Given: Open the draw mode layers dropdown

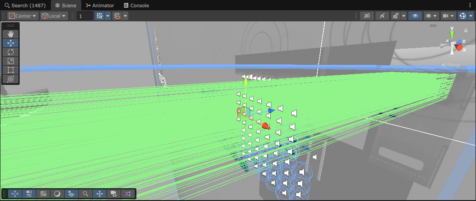Looking at the screenshot, I should tap(432, 16).
